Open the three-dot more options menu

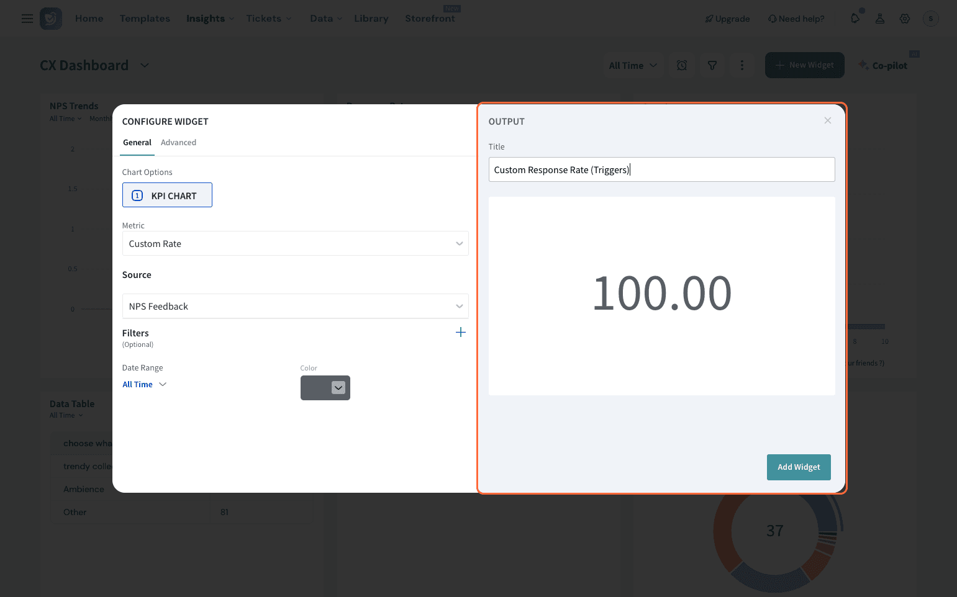pos(742,65)
